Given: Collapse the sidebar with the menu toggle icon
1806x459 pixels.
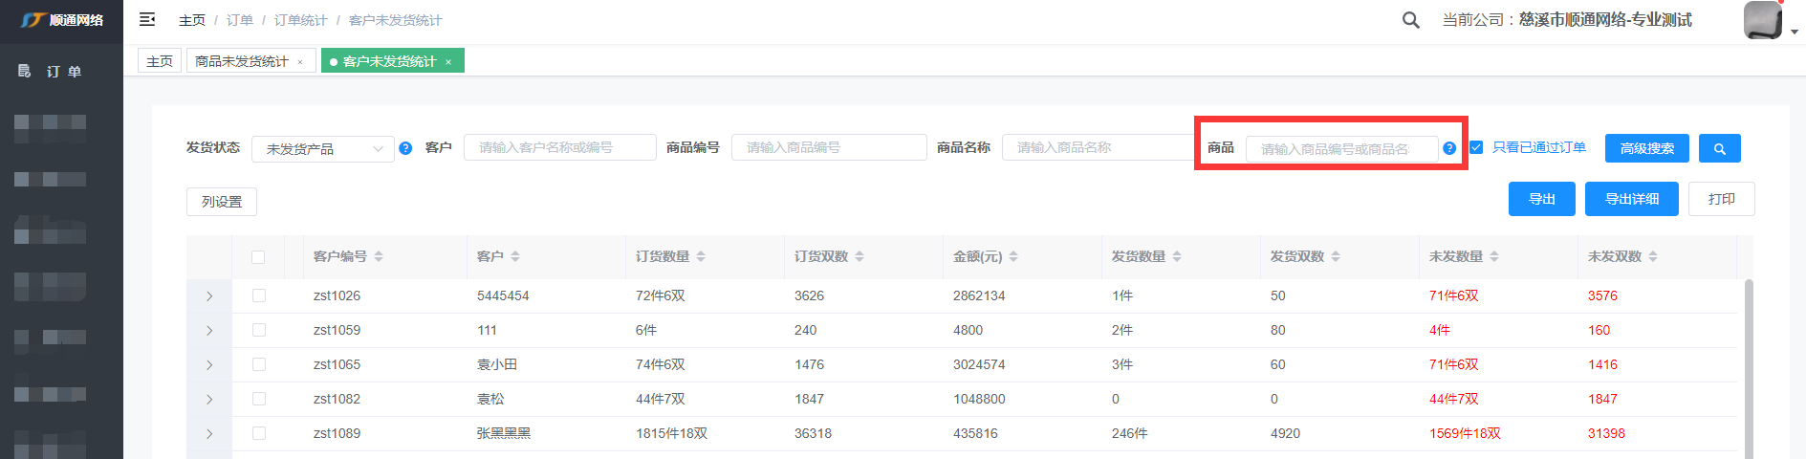Looking at the screenshot, I should (147, 19).
